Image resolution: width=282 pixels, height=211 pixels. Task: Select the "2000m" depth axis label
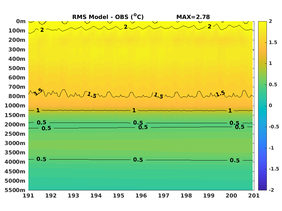pos(15,124)
